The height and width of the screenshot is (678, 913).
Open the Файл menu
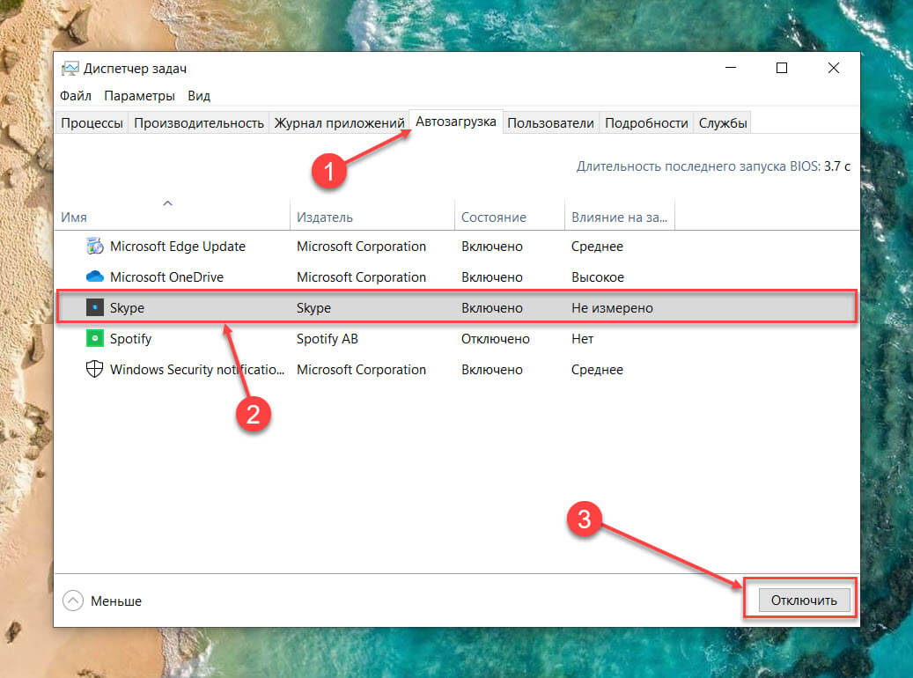(x=76, y=95)
